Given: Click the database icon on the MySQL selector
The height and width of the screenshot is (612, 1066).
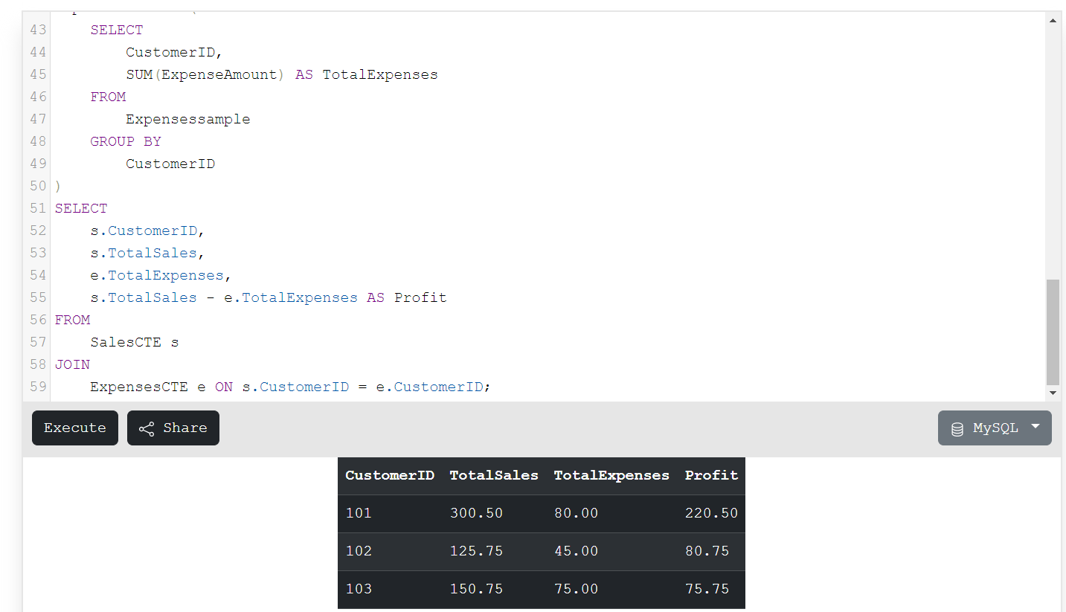Looking at the screenshot, I should (957, 428).
